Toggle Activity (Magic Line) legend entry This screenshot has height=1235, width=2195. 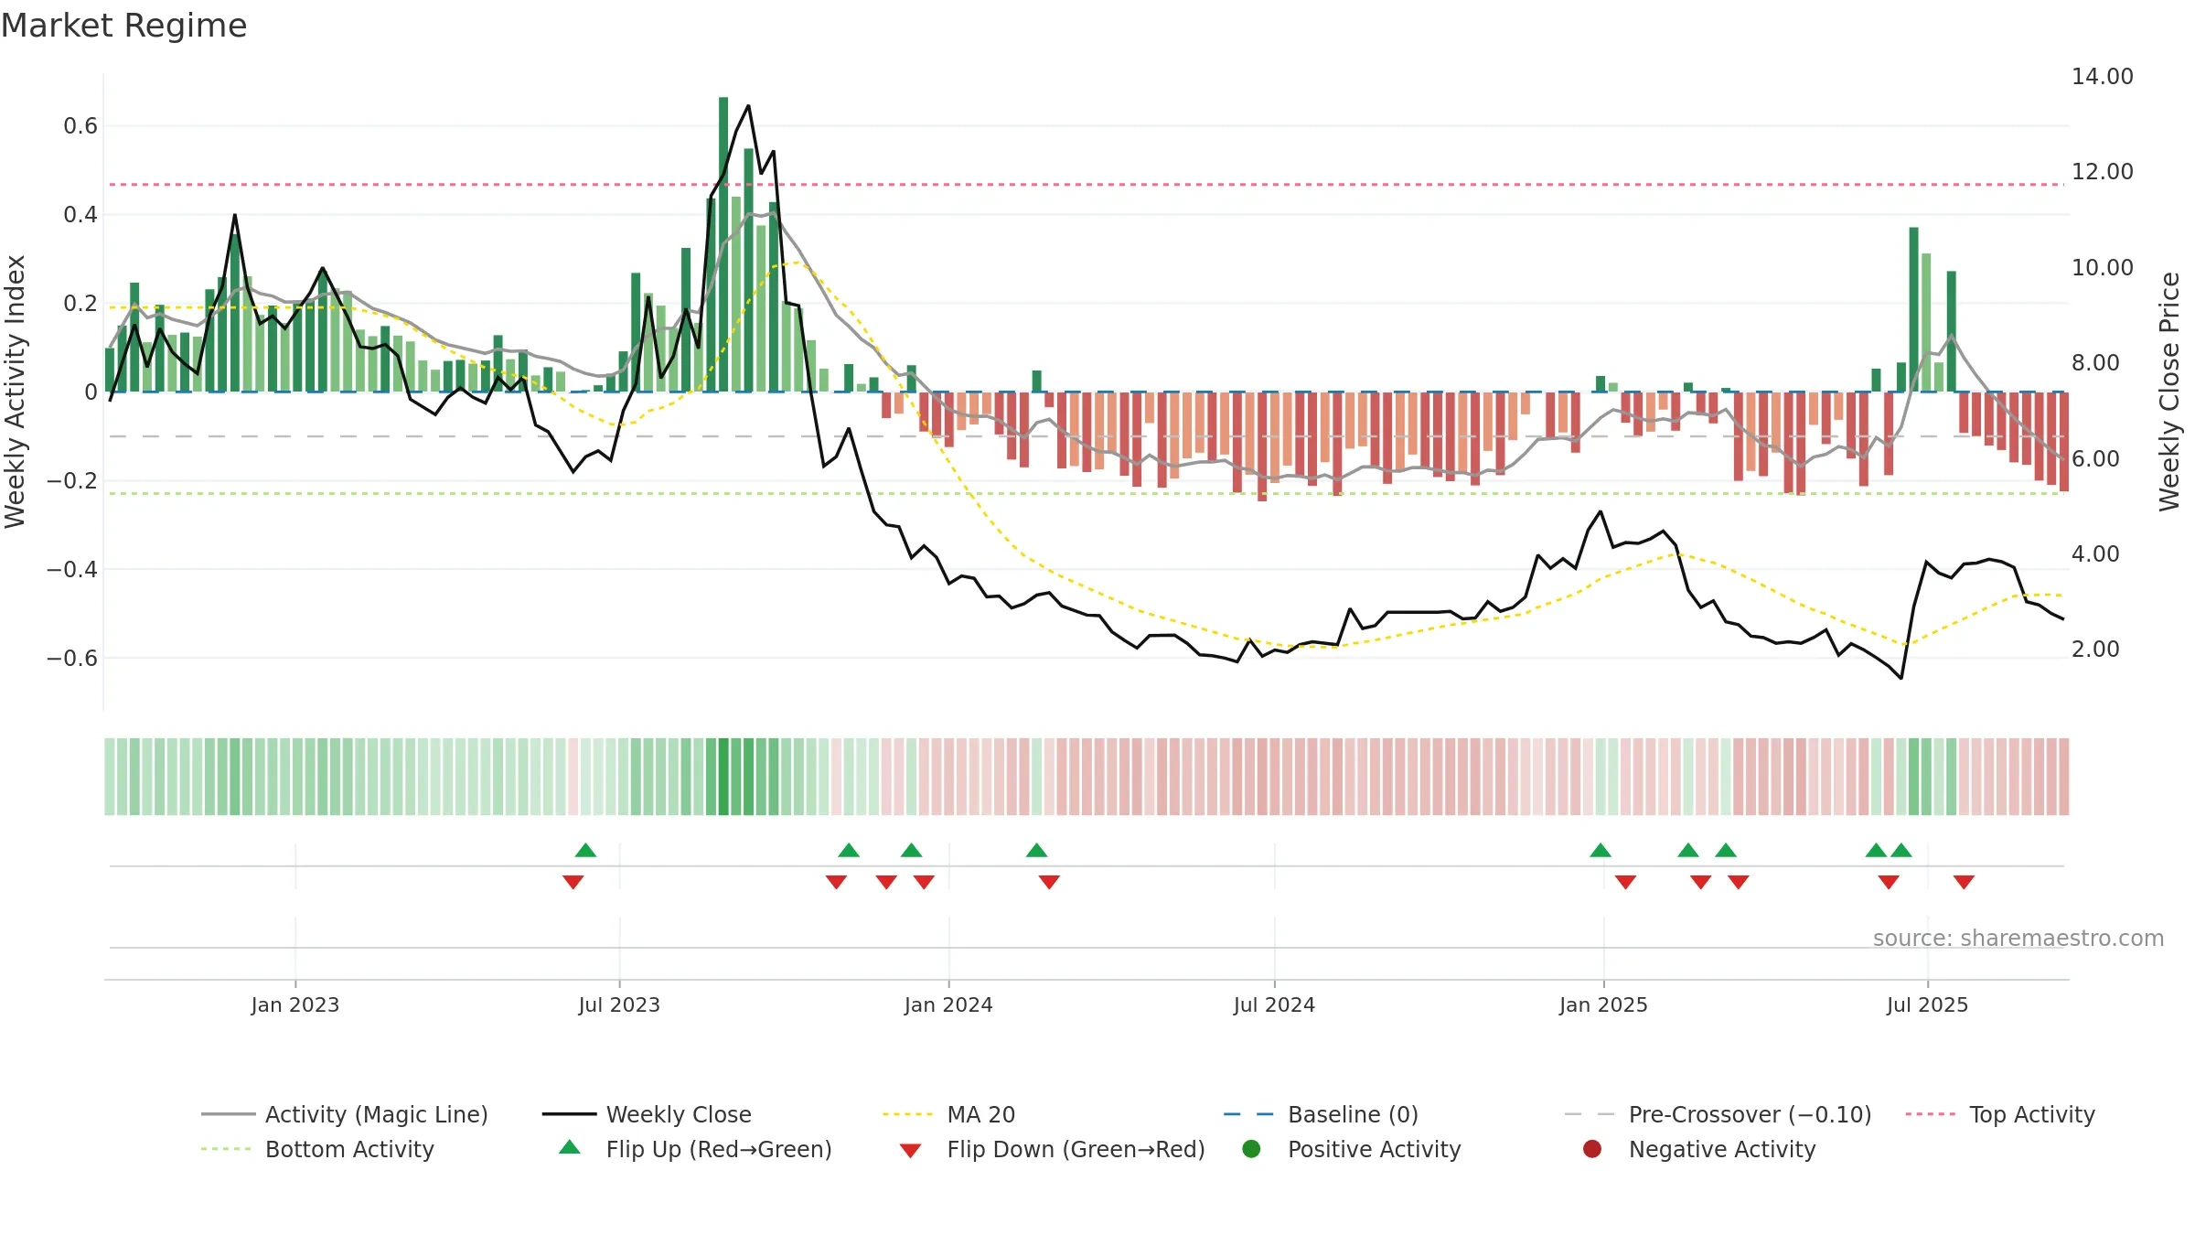345,1114
